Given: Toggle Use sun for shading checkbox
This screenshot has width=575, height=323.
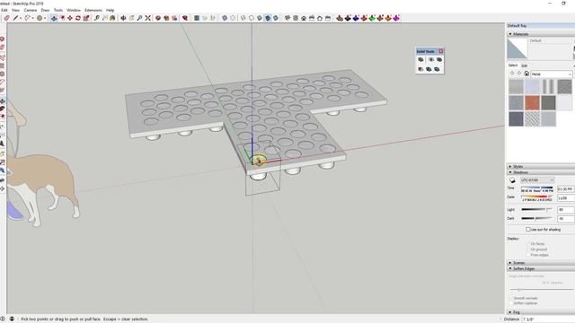Looking at the screenshot, I should (x=528, y=230).
